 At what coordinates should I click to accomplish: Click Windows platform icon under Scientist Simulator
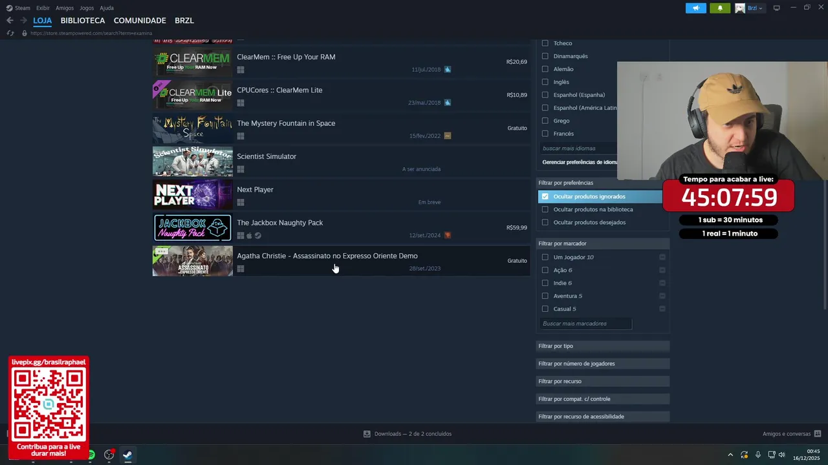click(241, 169)
